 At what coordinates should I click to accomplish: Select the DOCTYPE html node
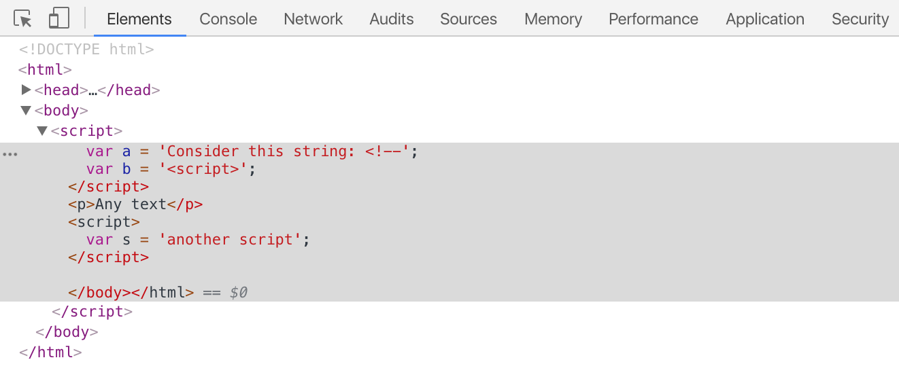(86, 49)
